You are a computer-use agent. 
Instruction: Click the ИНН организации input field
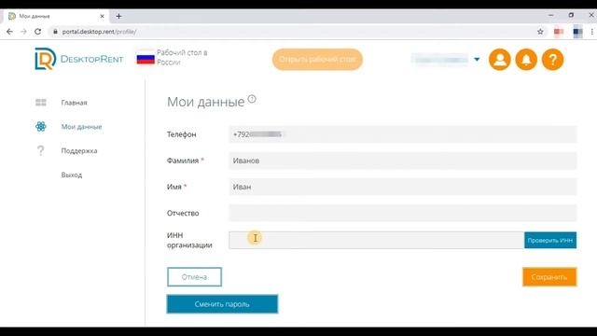pyautogui.click(x=377, y=240)
